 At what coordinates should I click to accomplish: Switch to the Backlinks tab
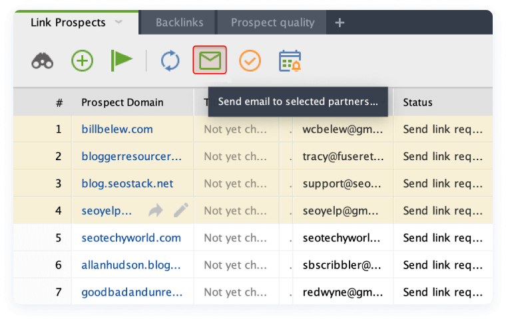coord(179,23)
